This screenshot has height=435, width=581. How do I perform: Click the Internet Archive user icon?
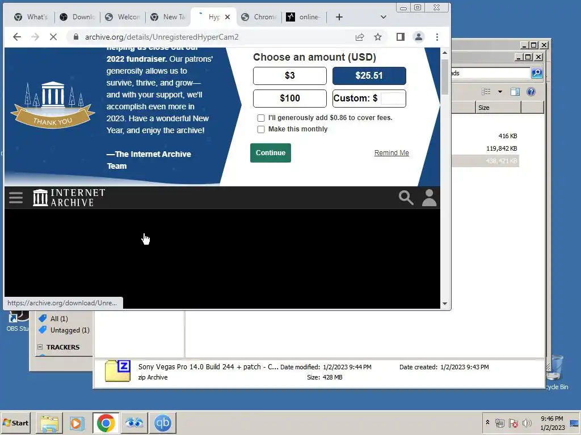429,198
